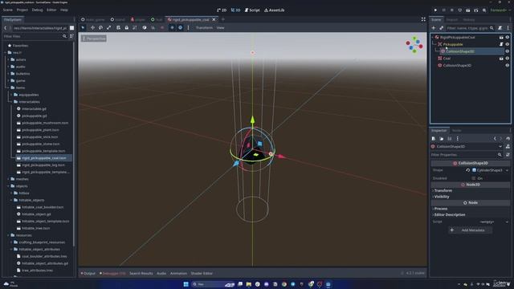514x289 pixels.
Task: Toggle visibility of Pickuppable node
Action: (508, 44)
